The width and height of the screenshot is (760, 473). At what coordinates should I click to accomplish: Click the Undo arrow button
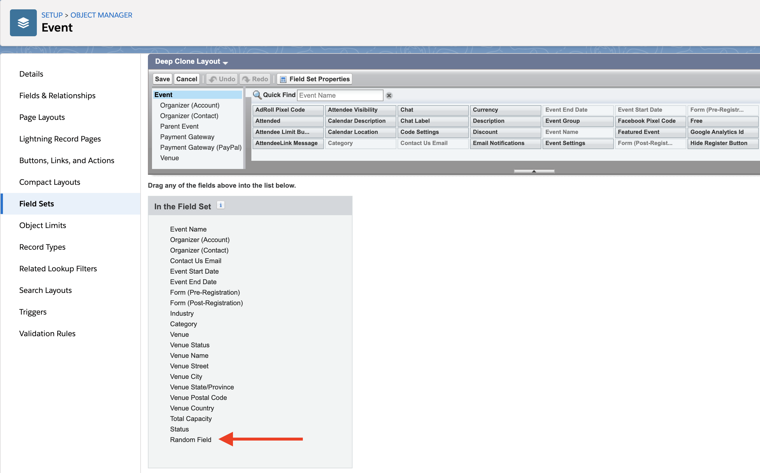coord(222,79)
